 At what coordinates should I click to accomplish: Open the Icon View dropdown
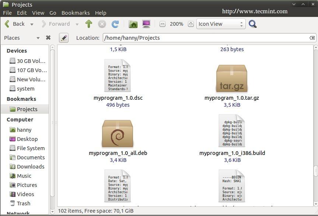pyautogui.click(x=221, y=24)
